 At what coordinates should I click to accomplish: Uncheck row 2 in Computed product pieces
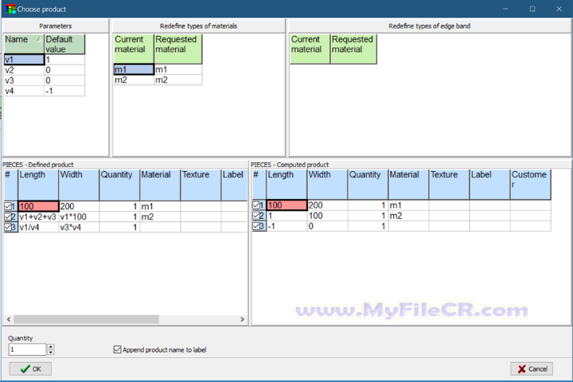click(256, 216)
